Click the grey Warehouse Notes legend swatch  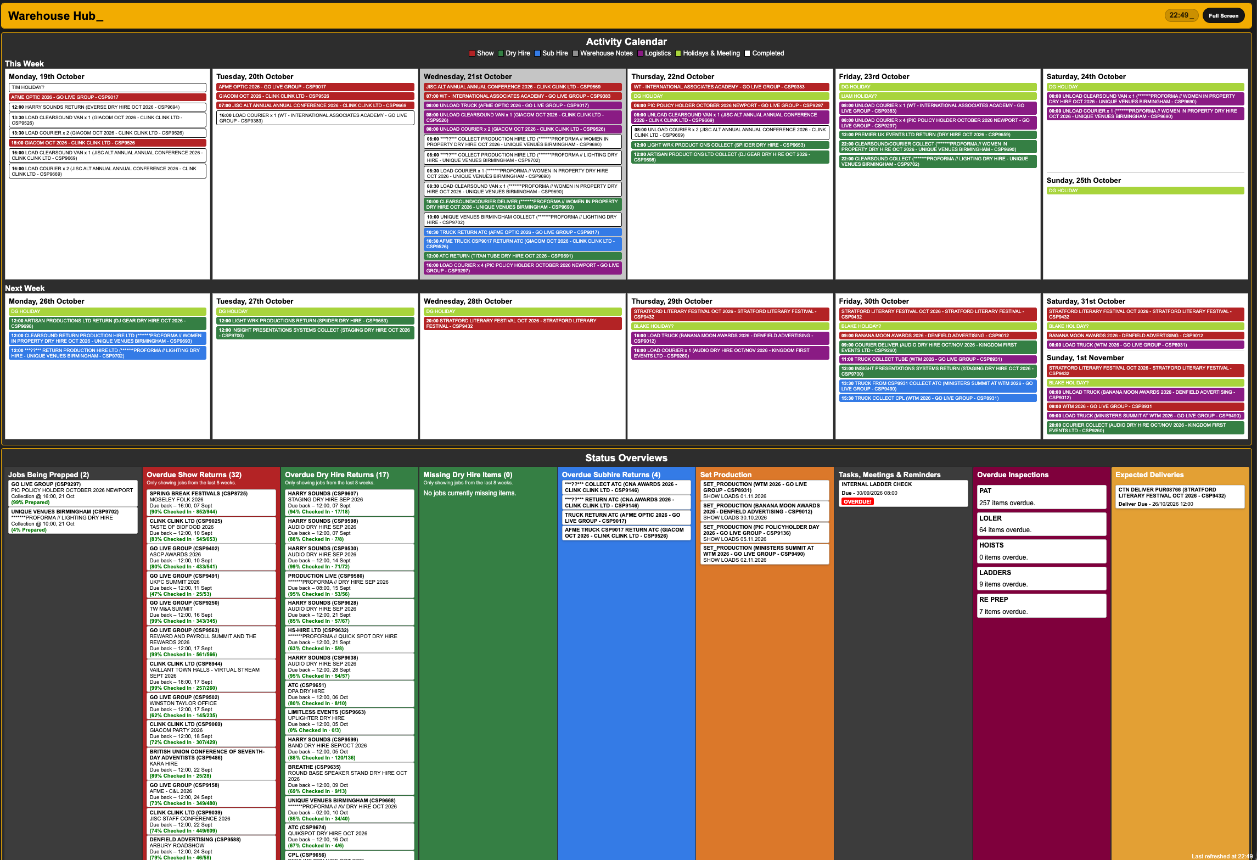click(x=575, y=53)
